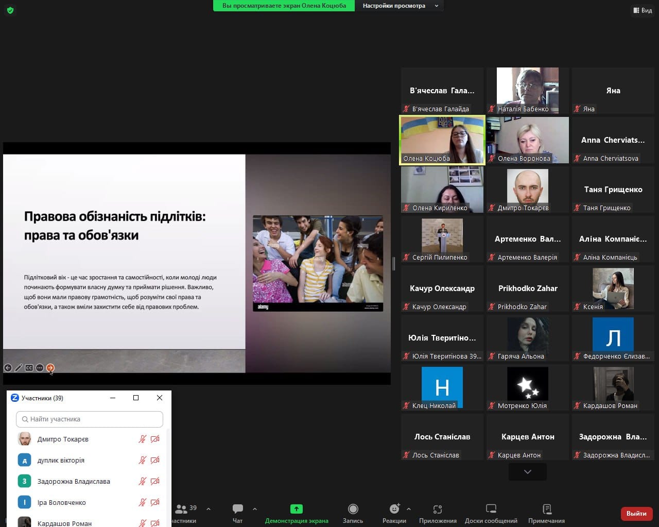Screen dimensions: 659x527
Task: Click the green encryption shield icon
Action: (10, 10)
